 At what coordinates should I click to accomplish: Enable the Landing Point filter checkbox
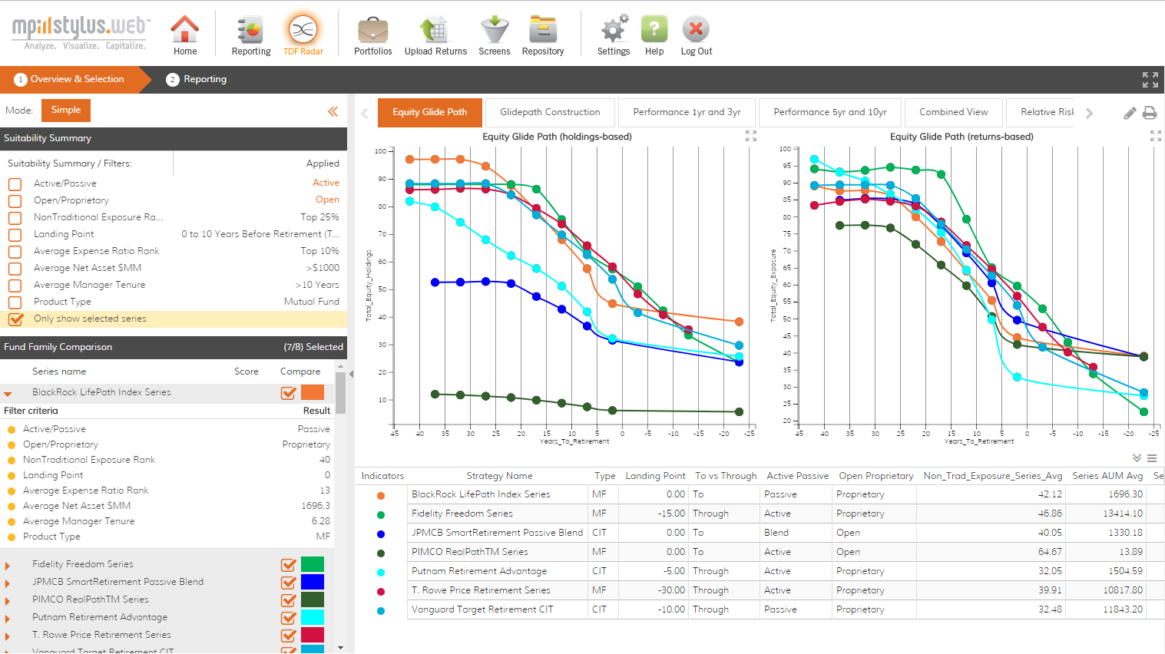[15, 235]
